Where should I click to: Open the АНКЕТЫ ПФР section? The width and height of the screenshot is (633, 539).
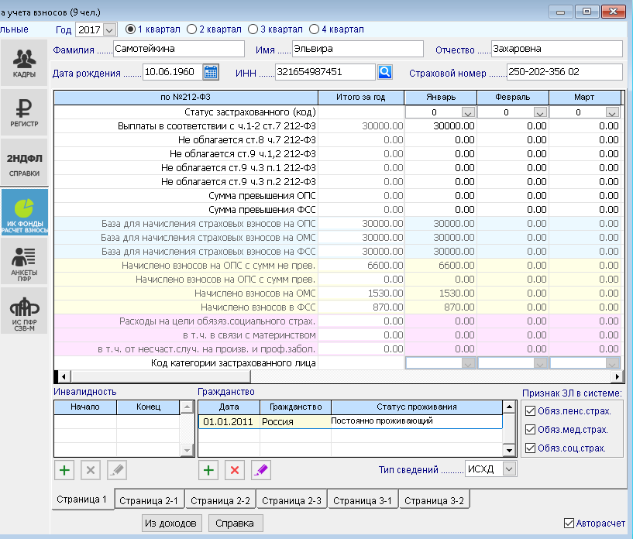coord(24,262)
